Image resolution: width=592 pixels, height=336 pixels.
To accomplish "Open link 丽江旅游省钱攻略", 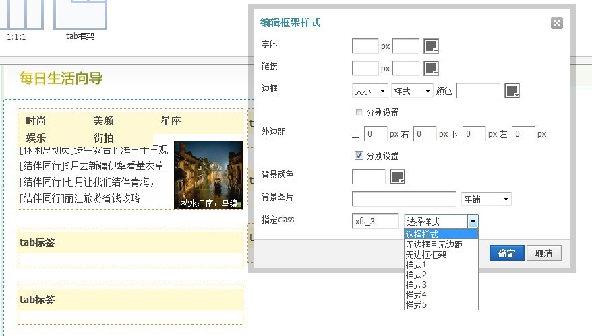I will point(102,198).
